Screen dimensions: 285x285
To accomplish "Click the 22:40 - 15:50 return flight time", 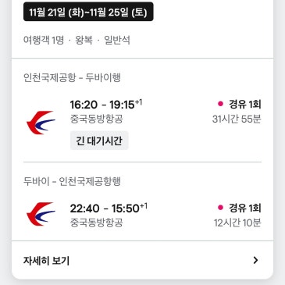I will point(109,208).
